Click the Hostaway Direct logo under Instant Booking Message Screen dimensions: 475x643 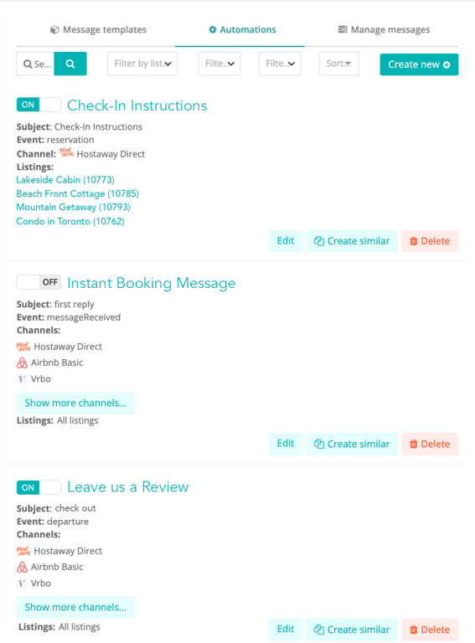23,347
